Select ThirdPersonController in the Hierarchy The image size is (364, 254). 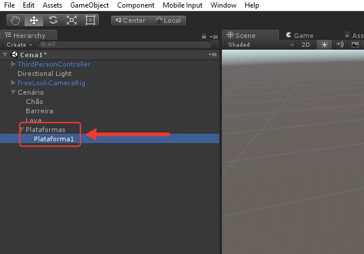pyautogui.click(x=54, y=64)
